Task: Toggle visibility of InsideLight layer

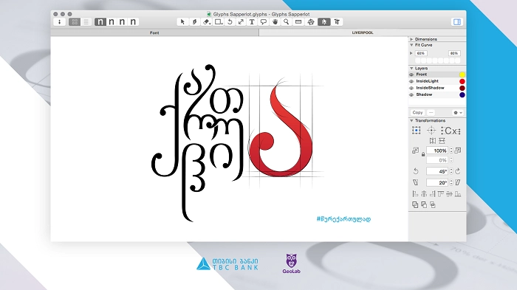Action: point(411,81)
